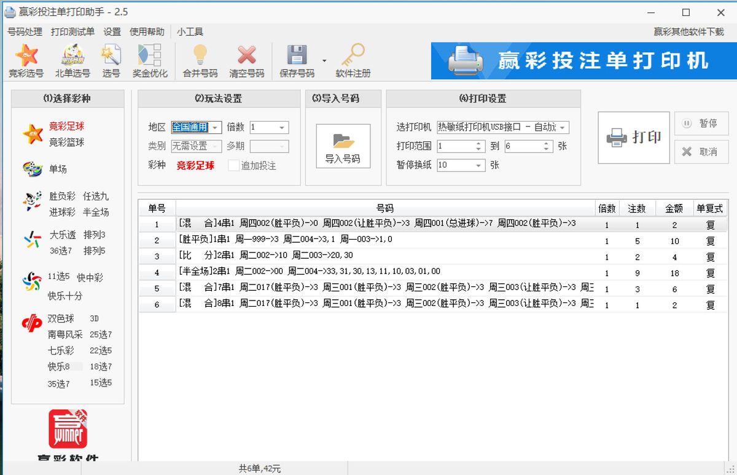Select 快中彩 game
Viewport: 737px width, 475px height.
coord(90,277)
